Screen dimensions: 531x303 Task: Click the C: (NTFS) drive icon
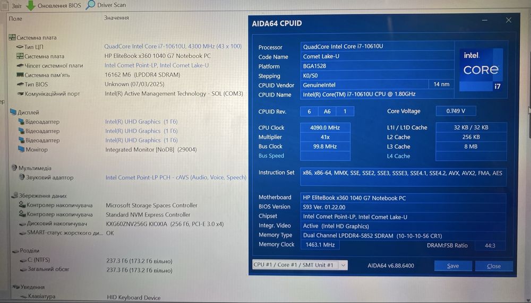coord(23,261)
